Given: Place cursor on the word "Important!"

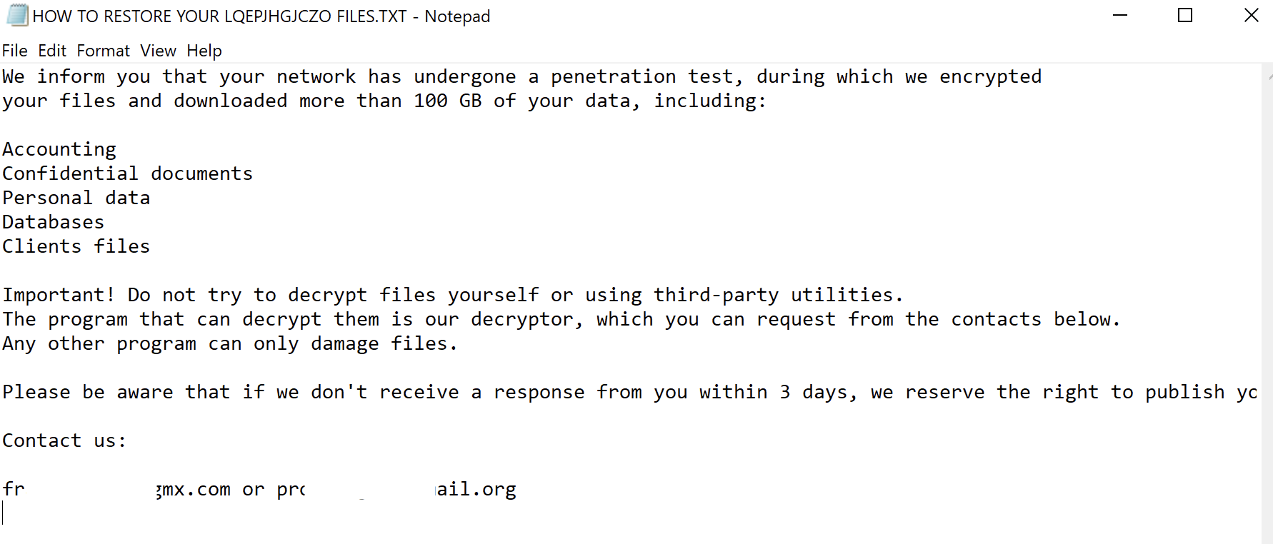Looking at the screenshot, I should 58,295.
